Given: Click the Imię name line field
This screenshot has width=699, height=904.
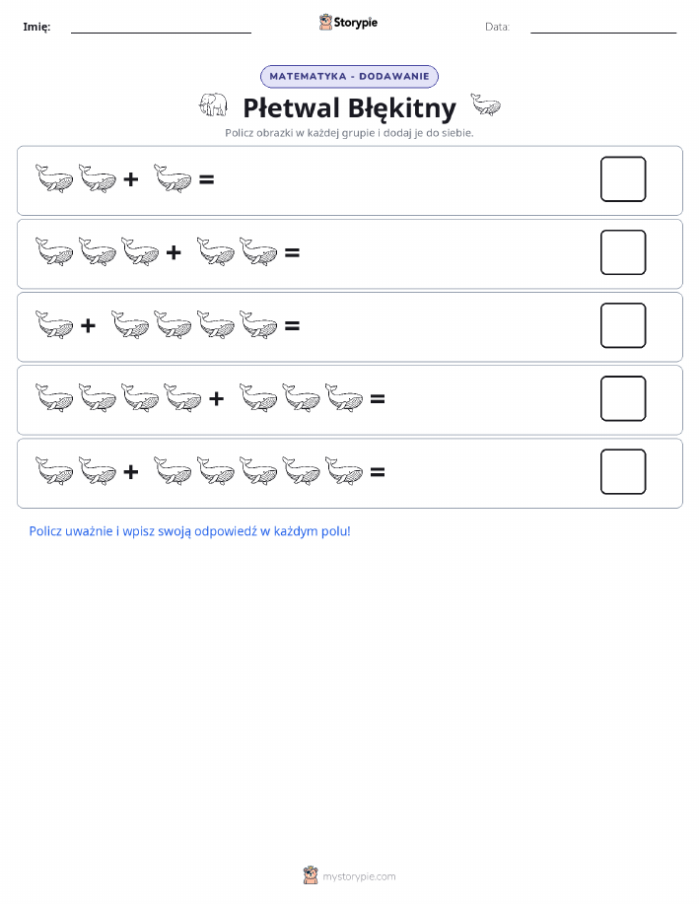Looking at the screenshot, I should coord(161,27).
